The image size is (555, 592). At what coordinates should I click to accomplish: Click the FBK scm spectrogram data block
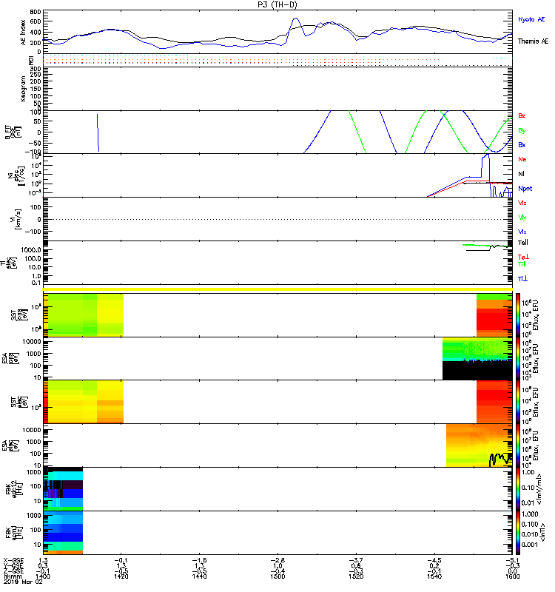pyautogui.click(x=63, y=533)
